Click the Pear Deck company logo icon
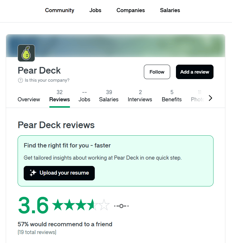Screen dimensions: 232x243 (26, 53)
